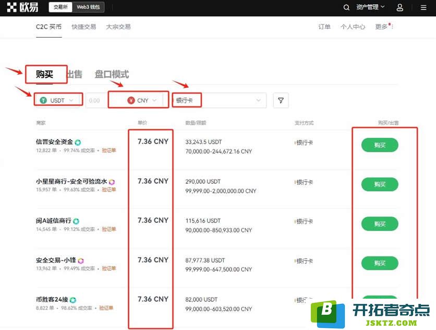Image resolution: width=436 pixels, height=330 pixels.
Task: Focus the 0.00 amount input field
Action: [96, 100]
